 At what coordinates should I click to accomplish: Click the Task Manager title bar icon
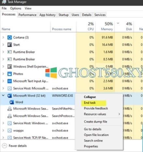[x=4, y=2]
